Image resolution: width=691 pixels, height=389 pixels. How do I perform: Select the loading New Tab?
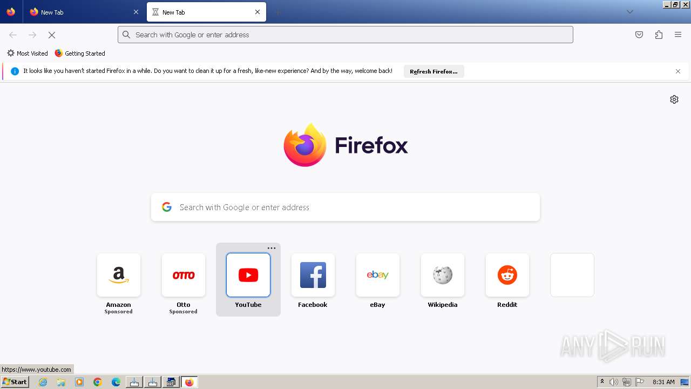click(206, 12)
